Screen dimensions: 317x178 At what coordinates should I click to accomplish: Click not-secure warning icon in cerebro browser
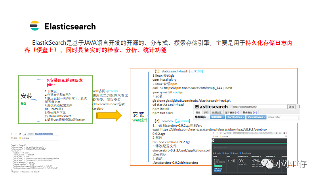(225, 133)
